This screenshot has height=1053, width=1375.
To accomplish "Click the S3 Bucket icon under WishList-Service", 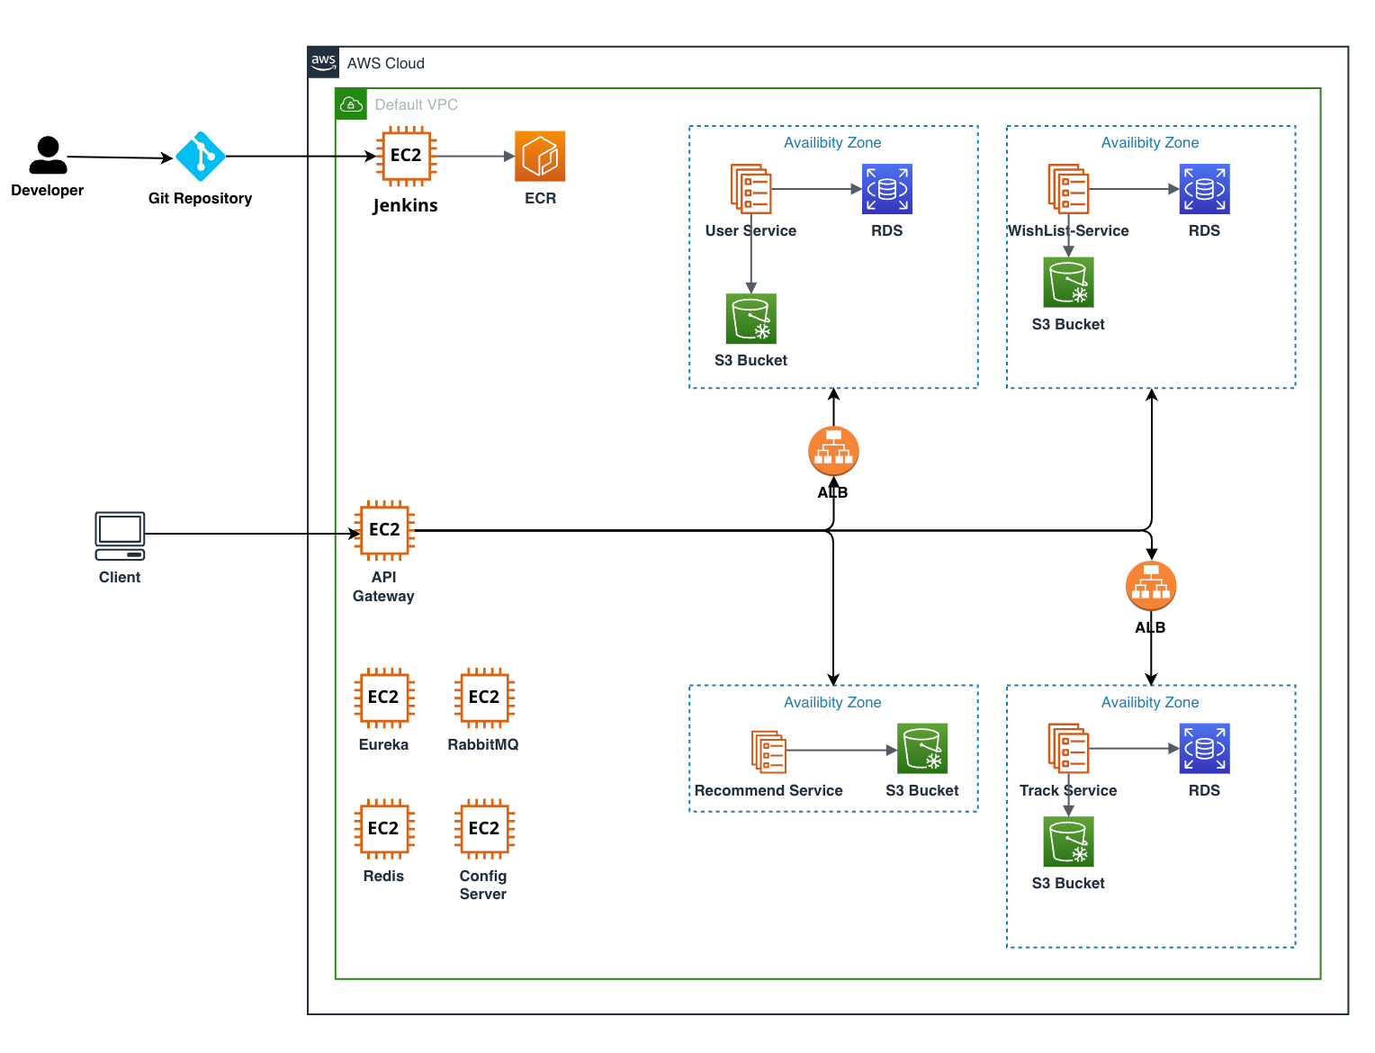I will click(x=1068, y=283).
